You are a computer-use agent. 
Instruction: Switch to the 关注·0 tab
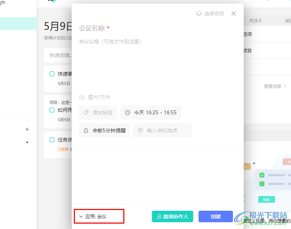tap(255, 21)
